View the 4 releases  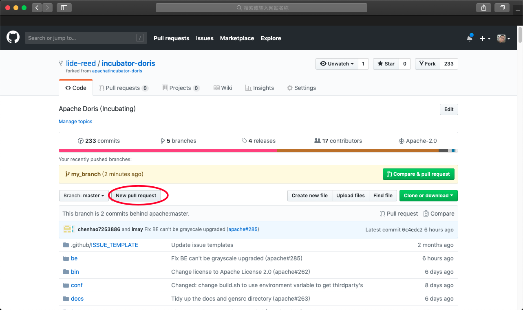pyautogui.click(x=258, y=141)
